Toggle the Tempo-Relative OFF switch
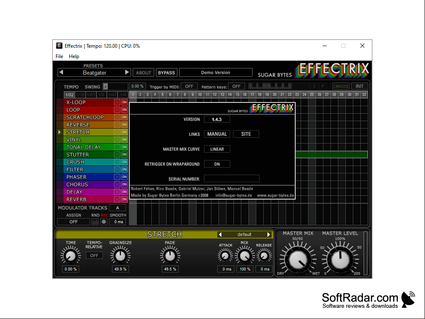 point(94,256)
